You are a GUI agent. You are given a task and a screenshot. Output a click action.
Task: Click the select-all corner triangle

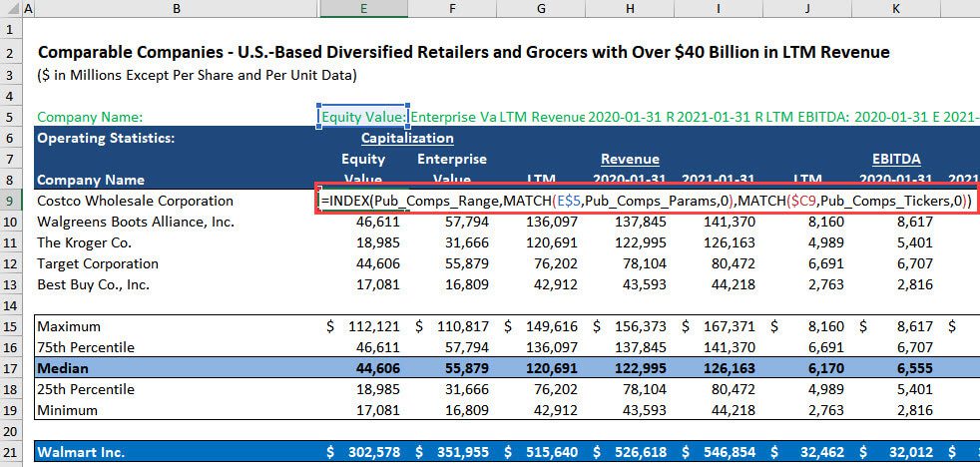[9, 9]
